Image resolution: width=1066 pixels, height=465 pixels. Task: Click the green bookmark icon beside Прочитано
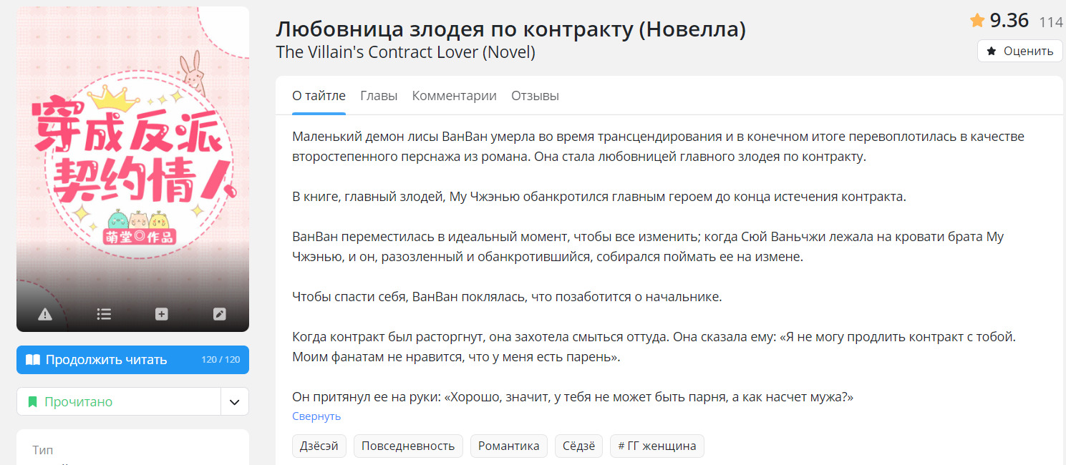(x=32, y=402)
